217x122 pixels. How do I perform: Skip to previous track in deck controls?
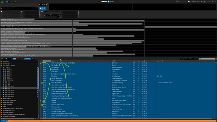(x=40, y=5)
